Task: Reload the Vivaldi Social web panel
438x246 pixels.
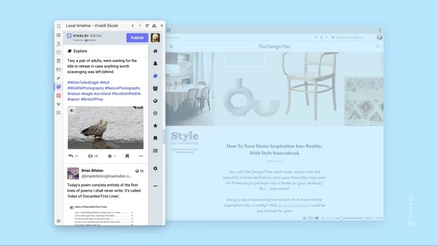Action: pyautogui.click(x=147, y=25)
